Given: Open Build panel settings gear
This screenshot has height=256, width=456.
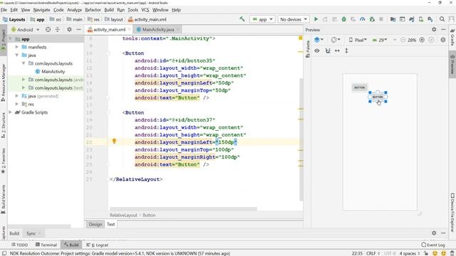Looking at the screenshot, I should pos(434,233).
